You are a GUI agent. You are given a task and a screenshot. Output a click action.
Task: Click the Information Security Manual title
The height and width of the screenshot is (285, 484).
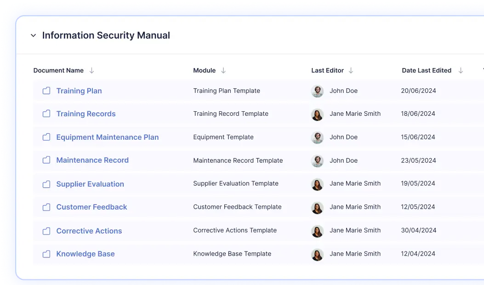click(106, 35)
